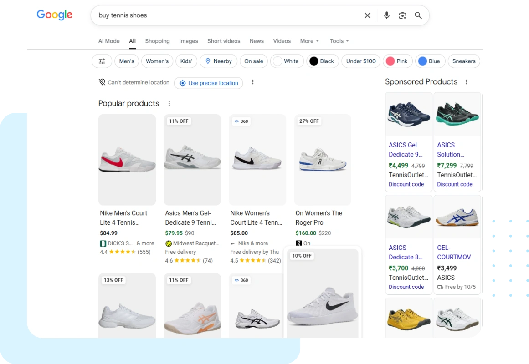The width and height of the screenshot is (529, 364).
Task: Click the On Roger Pro shoe image
Action: pyautogui.click(x=323, y=160)
